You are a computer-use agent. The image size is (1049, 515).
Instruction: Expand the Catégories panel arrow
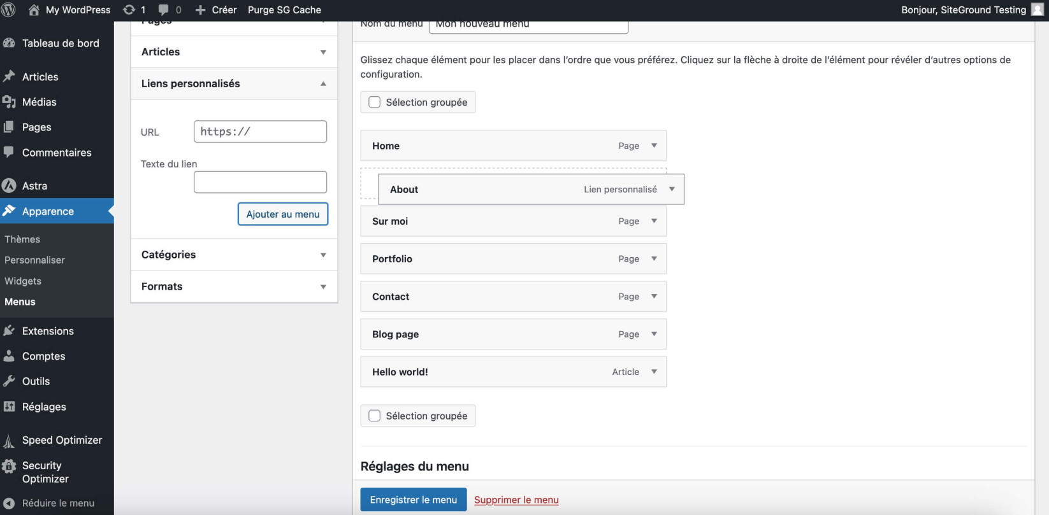coord(323,255)
